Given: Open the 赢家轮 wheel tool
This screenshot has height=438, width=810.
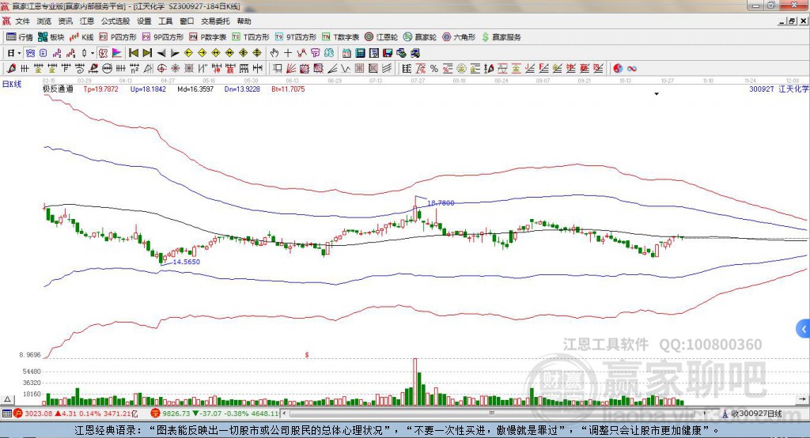Looking at the screenshot, I should [x=420, y=37].
